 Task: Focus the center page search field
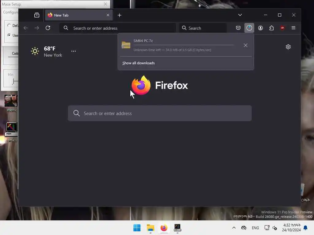click(159, 113)
